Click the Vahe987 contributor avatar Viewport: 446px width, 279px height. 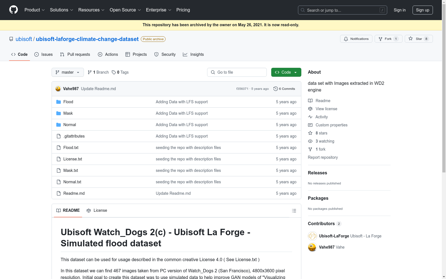[x=312, y=247]
